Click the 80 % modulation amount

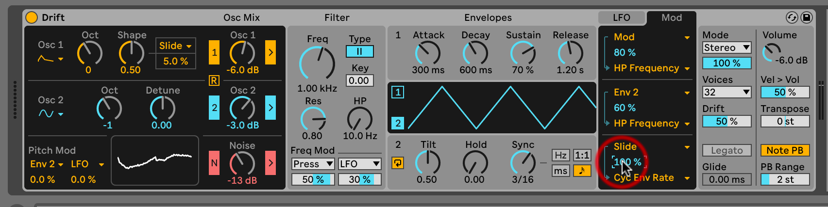coord(625,52)
